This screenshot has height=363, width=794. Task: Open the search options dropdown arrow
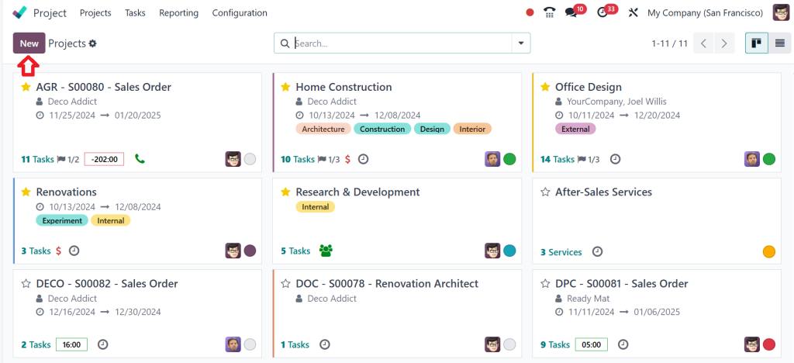pyautogui.click(x=521, y=43)
